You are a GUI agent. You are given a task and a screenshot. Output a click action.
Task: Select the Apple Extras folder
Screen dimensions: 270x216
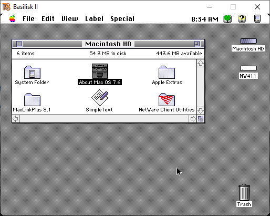point(167,73)
